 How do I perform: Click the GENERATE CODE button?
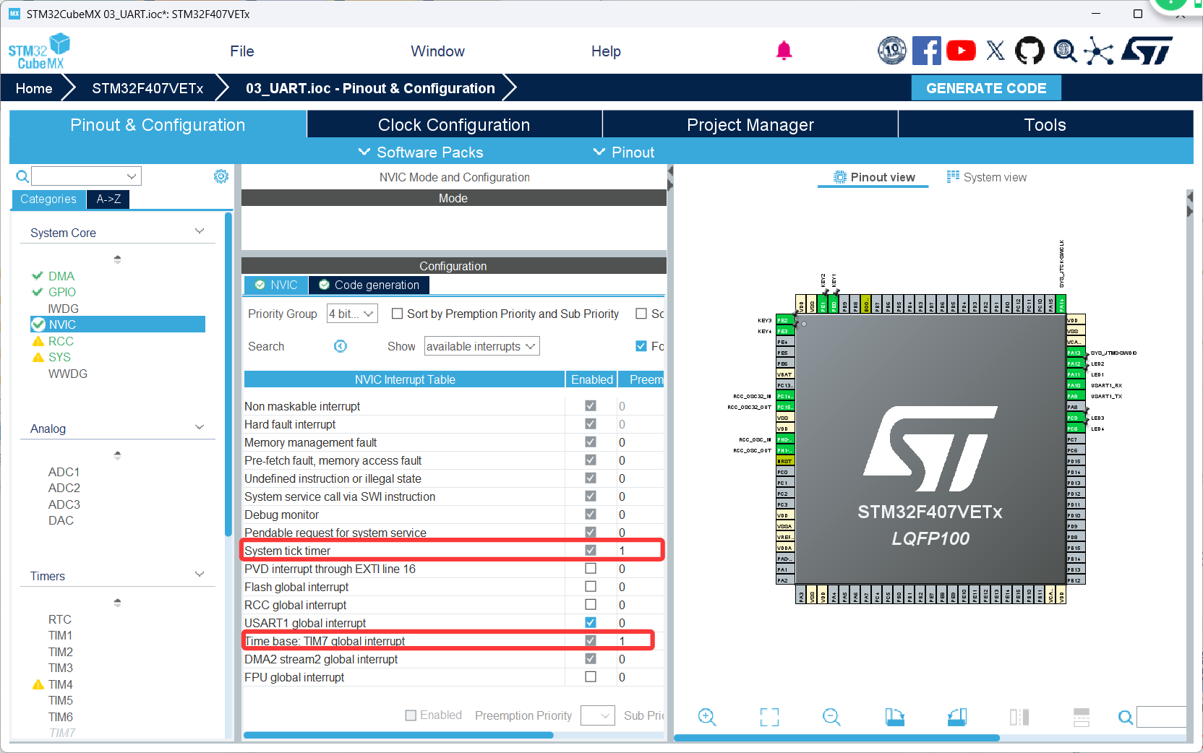[986, 88]
